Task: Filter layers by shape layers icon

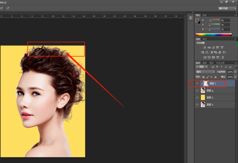Action: click(x=226, y=67)
